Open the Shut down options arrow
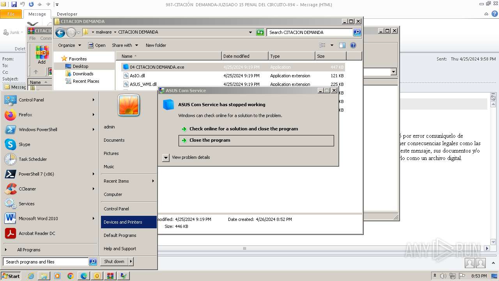Viewport: 499px width, 281px height. tap(131, 261)
